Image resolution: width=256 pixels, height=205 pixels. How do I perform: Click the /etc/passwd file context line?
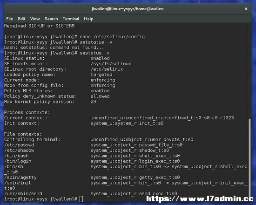93,145
